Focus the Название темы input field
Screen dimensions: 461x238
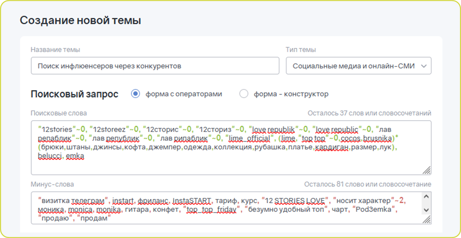tap(155, 66)
